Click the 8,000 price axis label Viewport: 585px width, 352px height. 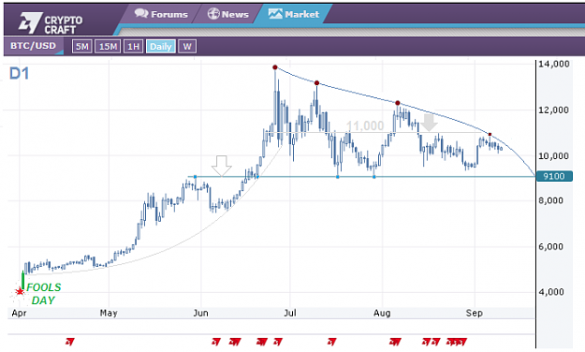point(551,200)
